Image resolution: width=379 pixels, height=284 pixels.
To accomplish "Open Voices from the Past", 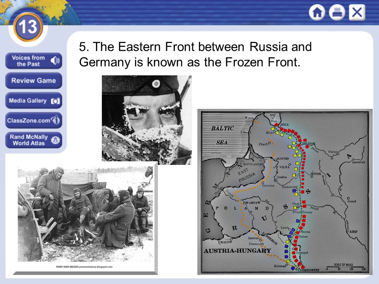I will click(x=34, y=61).
